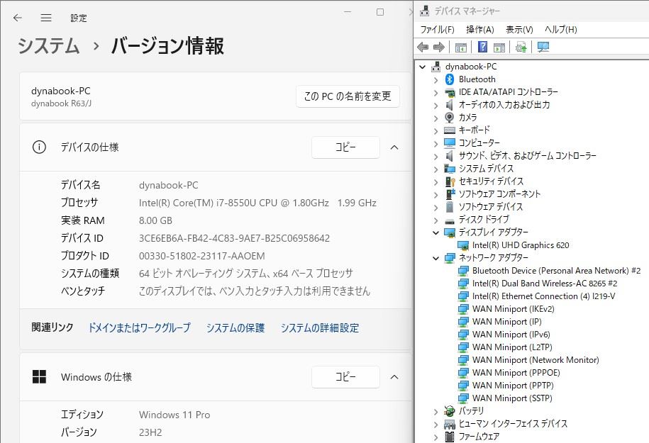Select the camera category icon
The height and width of the screenshot is (443, 649).
[450, 118]
